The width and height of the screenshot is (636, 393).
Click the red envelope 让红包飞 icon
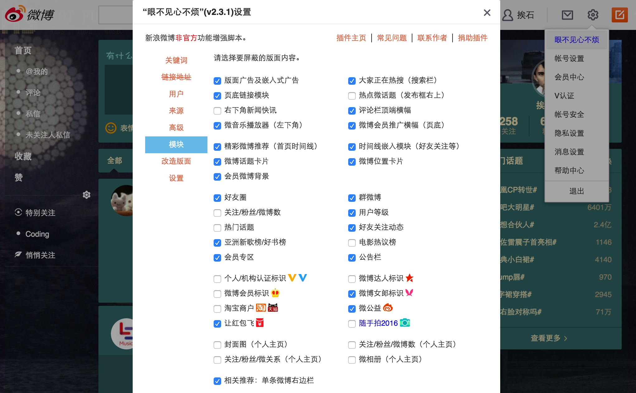(260, 323)
